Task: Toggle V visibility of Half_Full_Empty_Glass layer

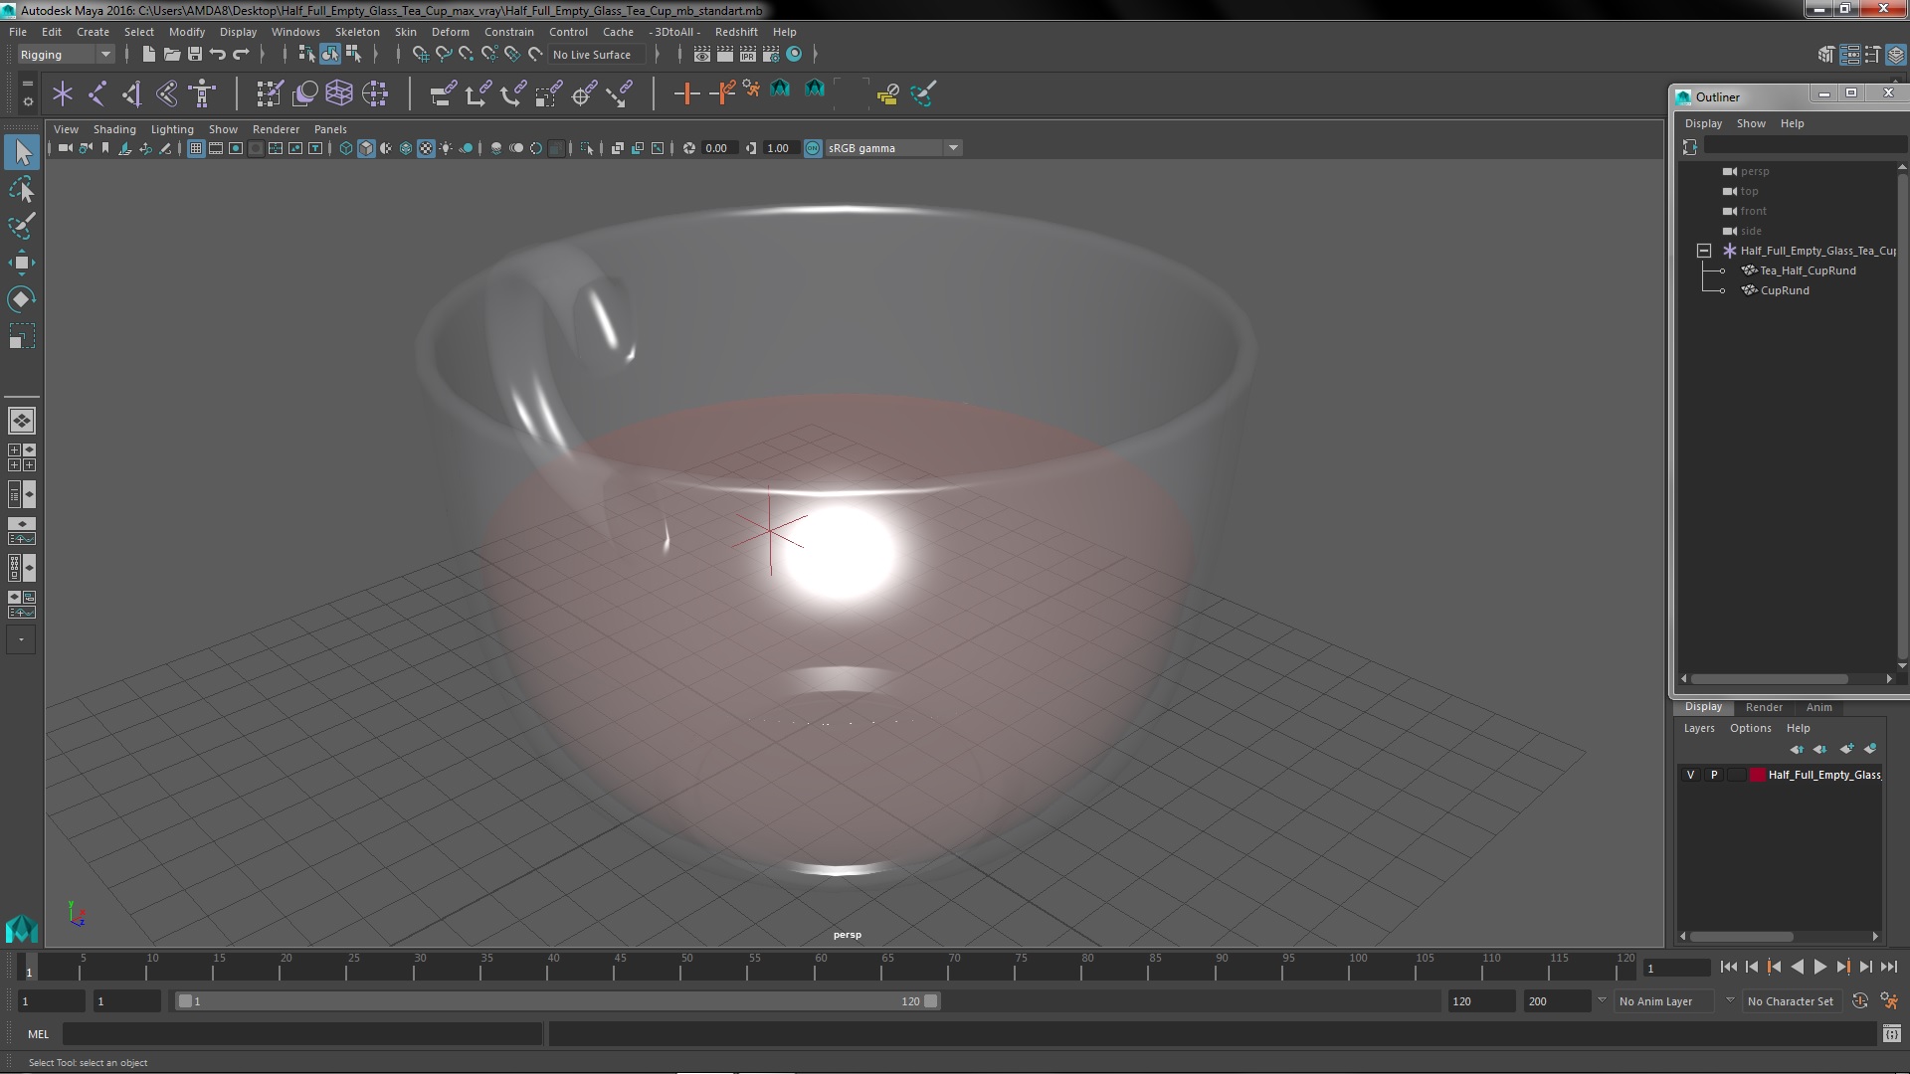Action: (1690, 775)
